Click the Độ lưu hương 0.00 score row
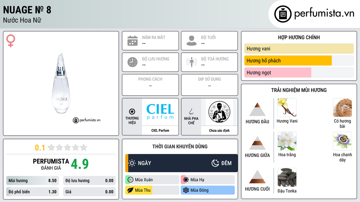The height and width of the screenshot is (202, 360). (x=89, y=181)
